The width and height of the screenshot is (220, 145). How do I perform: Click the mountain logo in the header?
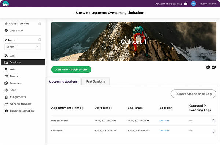(5, 4)
